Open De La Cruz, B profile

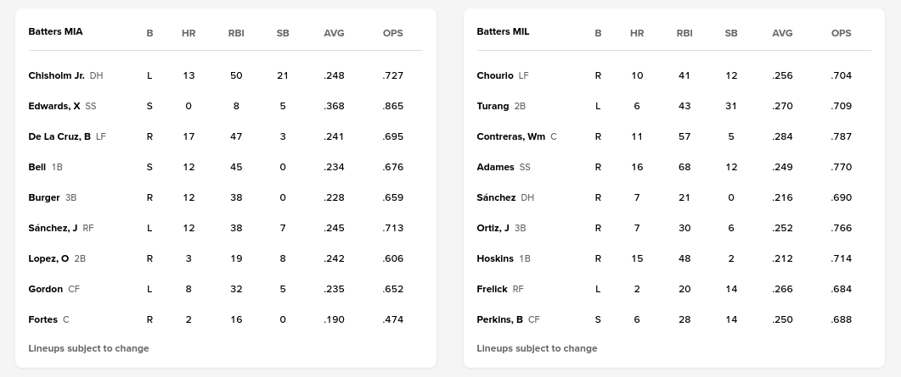tap(59, 136)
